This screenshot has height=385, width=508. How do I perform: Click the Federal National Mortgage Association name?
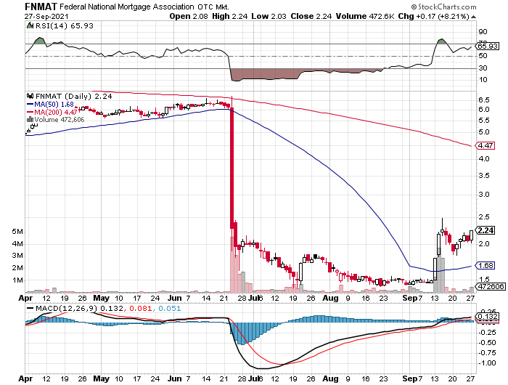click(127, 7)
